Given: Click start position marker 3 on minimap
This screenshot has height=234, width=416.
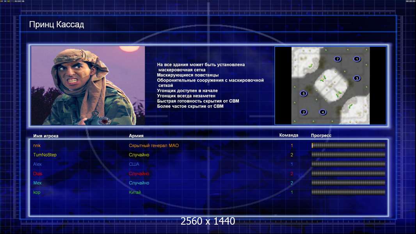Looking at the screenshot, I should click(x=357, y=78).
